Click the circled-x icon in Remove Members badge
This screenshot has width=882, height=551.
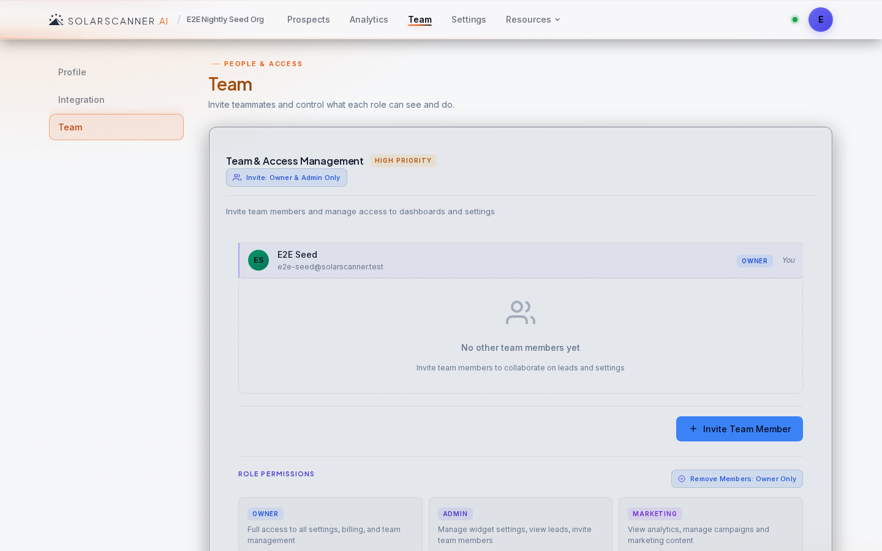682,479
